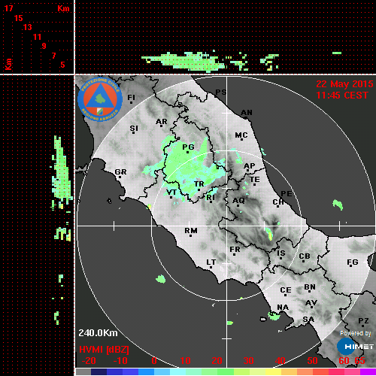Click the magenta swatch below 65 dBZ
376x376 pixels.
pyautogui.click(x=368, y=371)
